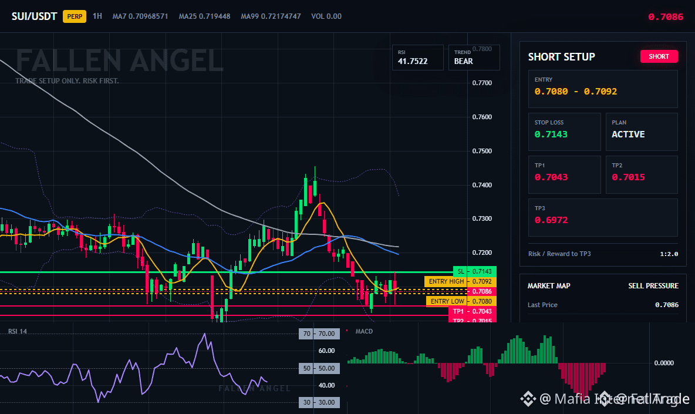Select the ENTRY LOW 0.7080 label
Image resolution: width=695 pixels, height=414 pixels.
click(x=461, y=301)
